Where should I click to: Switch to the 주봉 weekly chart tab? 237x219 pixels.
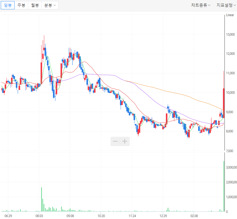click(x=21, y=5)
